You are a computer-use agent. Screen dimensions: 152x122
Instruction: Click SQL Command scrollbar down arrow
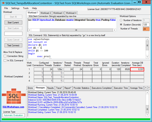(147, 57)
